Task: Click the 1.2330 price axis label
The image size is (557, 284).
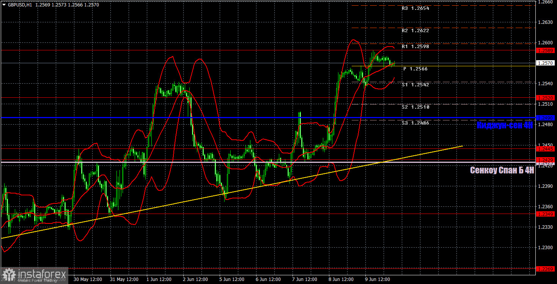Action: [546, 227]
